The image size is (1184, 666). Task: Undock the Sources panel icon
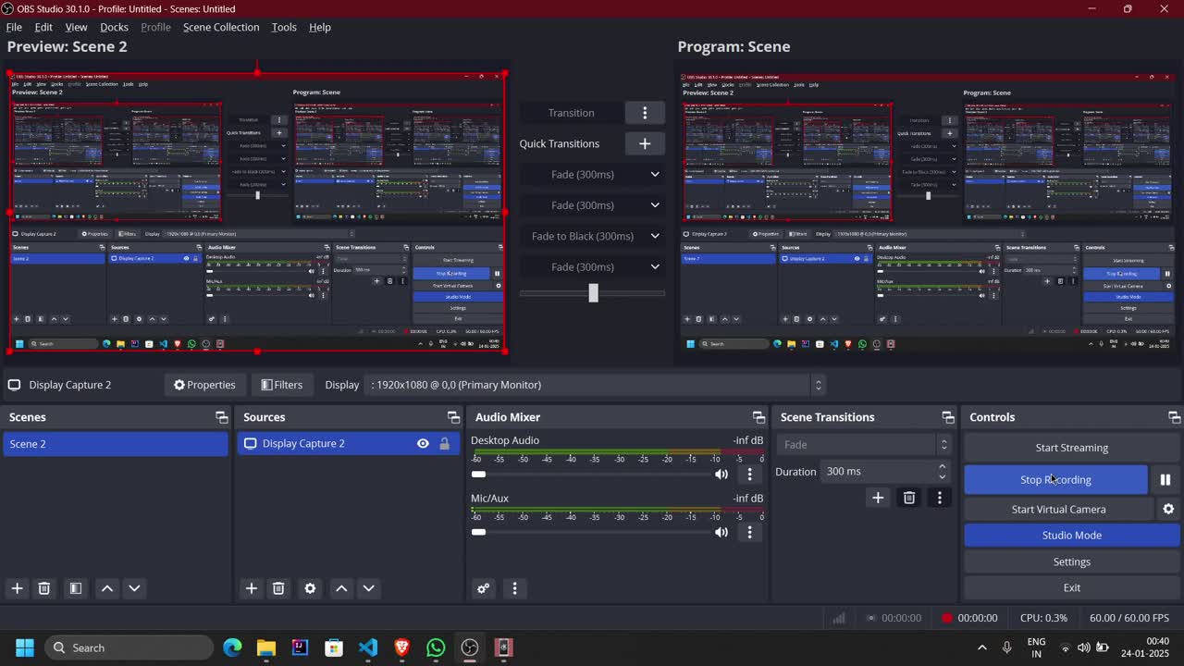tap(453, 417)
